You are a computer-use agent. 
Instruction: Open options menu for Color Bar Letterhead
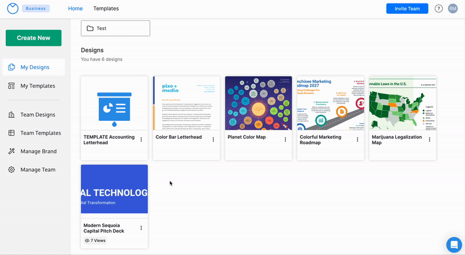pos(213,139)
